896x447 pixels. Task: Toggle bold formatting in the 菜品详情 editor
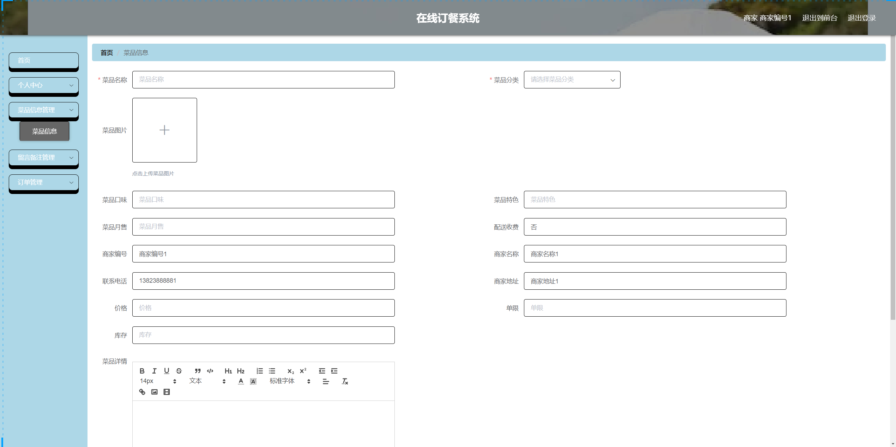click(x=142, y=371)
